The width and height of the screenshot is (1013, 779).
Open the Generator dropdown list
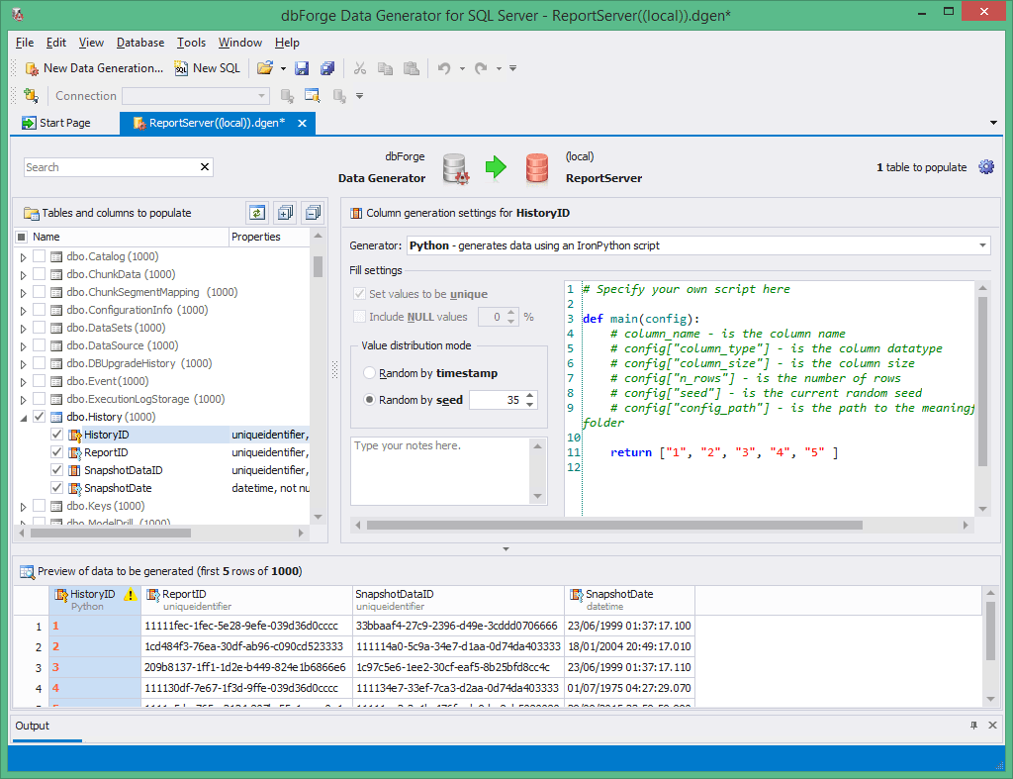tap(982, 245)
